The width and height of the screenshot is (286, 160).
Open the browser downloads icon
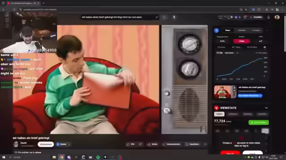(x=267, y=9)
